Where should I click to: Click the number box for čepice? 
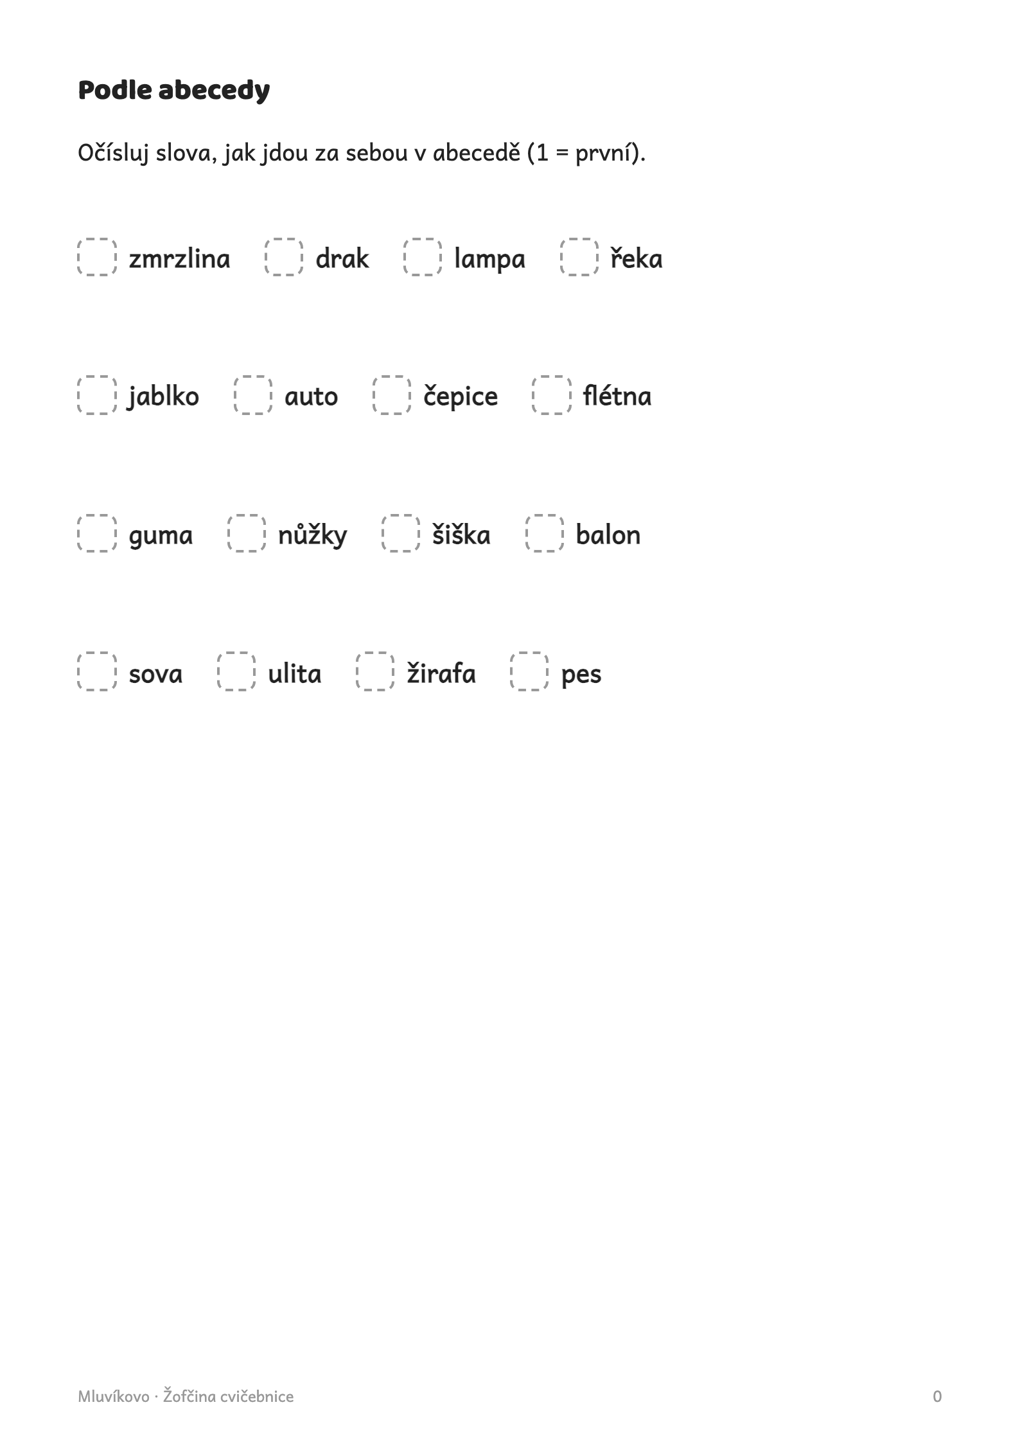coord(392,395)
